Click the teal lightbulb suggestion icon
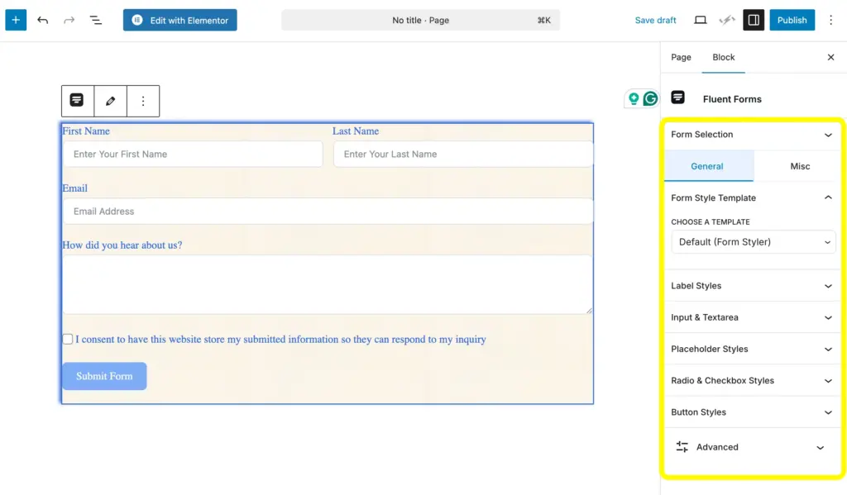Viewport: 847px width, 495px height. click(x=634, y=98)
